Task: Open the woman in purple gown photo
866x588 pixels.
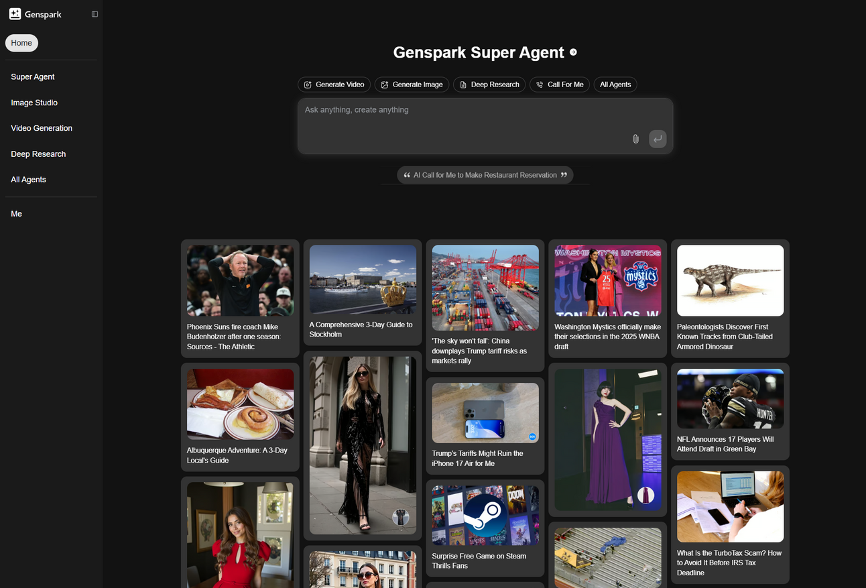Action: click(608, 440)
